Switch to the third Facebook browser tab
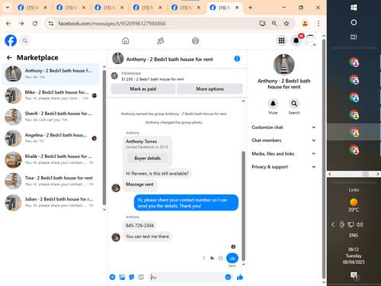Screen dimensions: 381x286 pos(109,8)
